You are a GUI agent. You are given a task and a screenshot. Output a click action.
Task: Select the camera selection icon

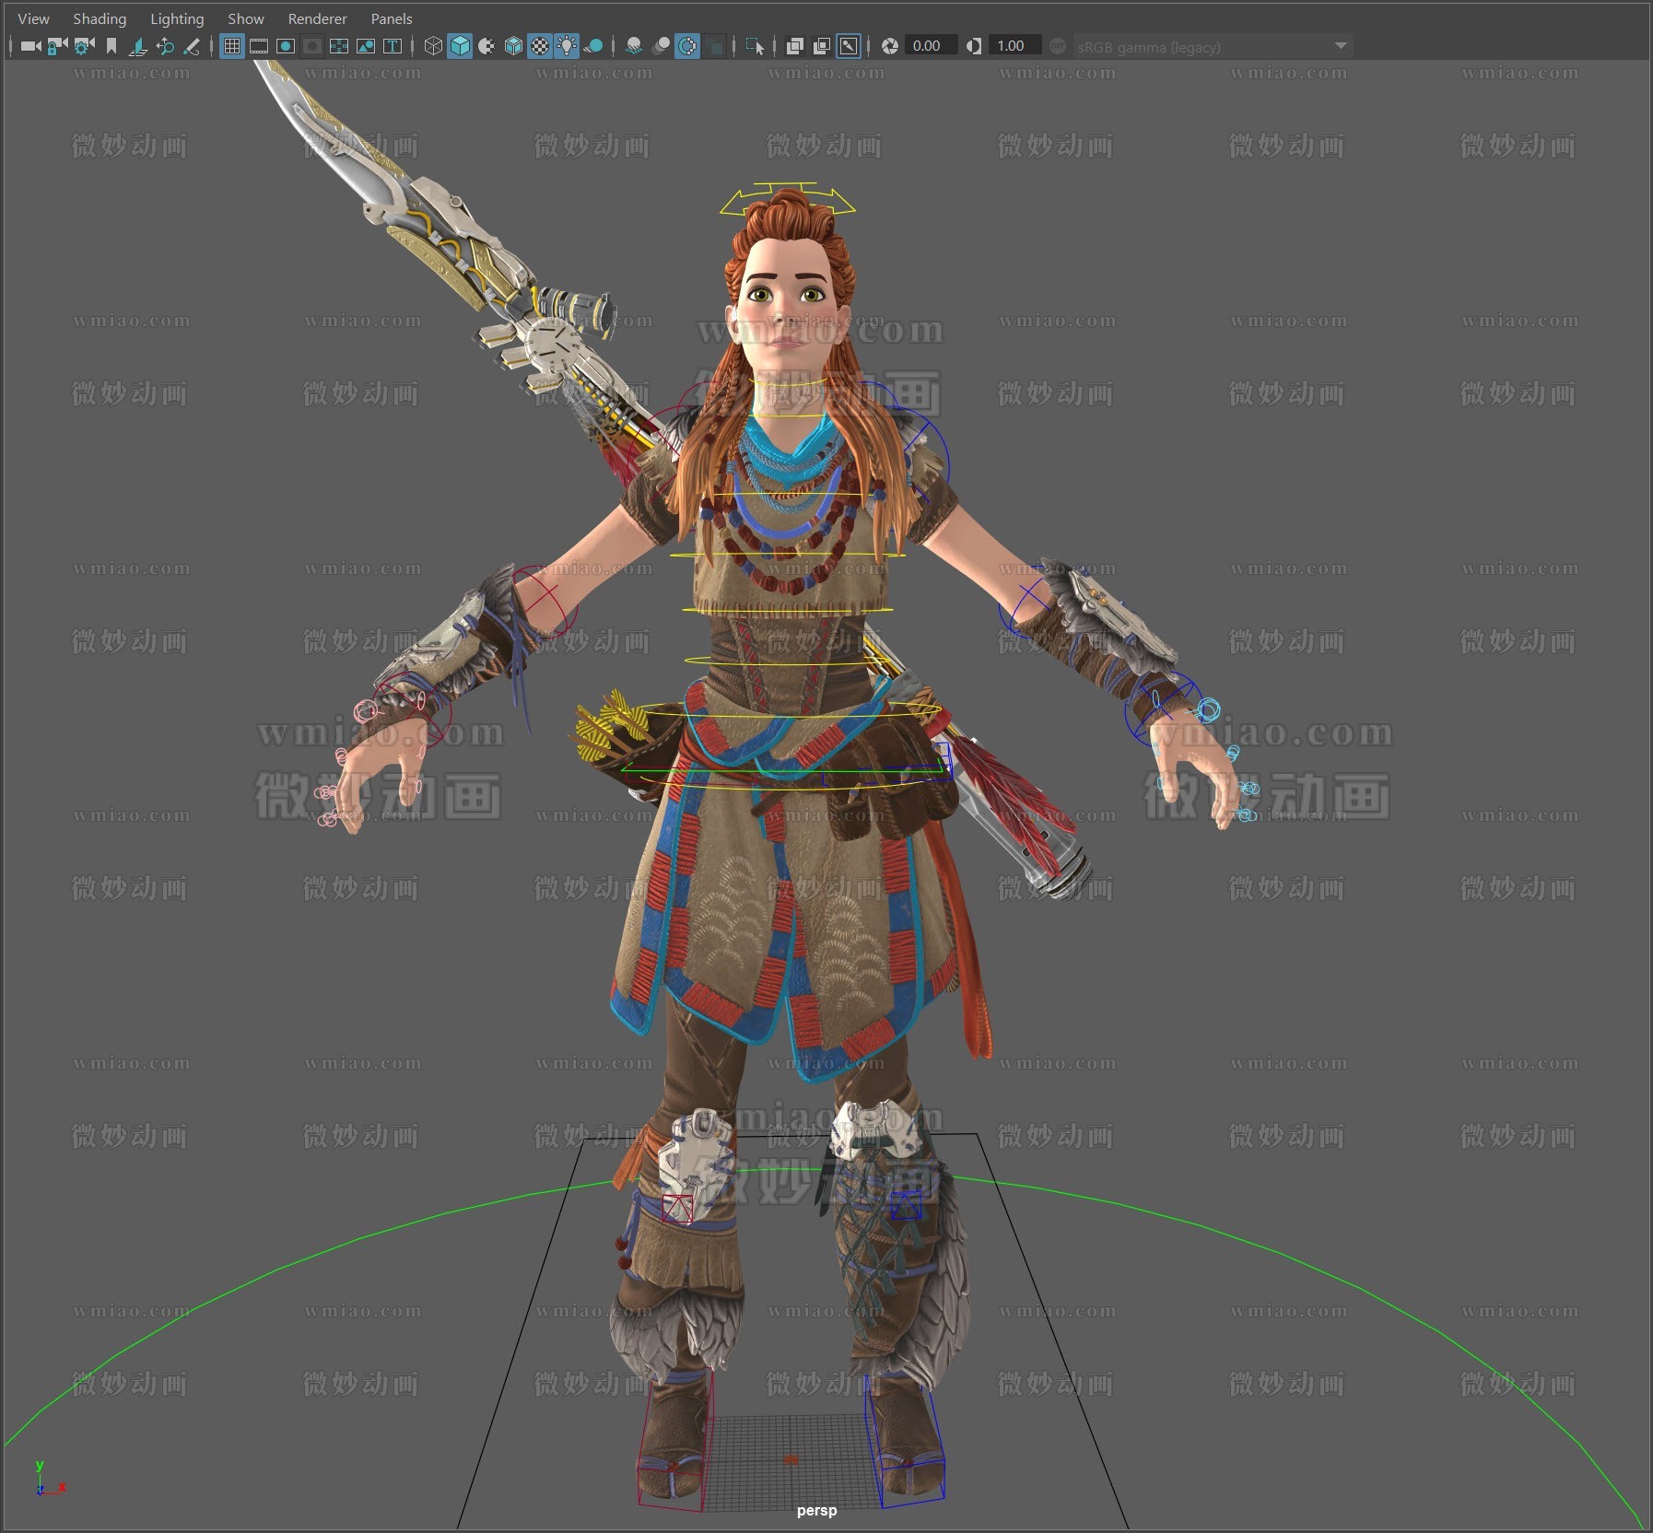(33, 46)
